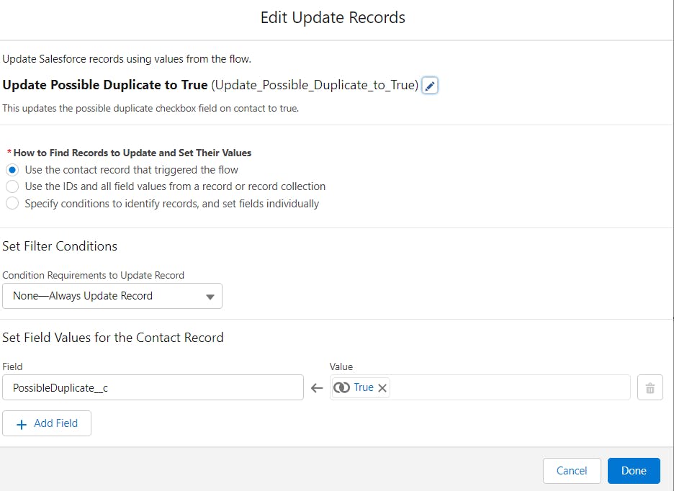Click the dropdown arrow next to None—Always Update Record
The image size is (674, 491).
tap(210, 297)
